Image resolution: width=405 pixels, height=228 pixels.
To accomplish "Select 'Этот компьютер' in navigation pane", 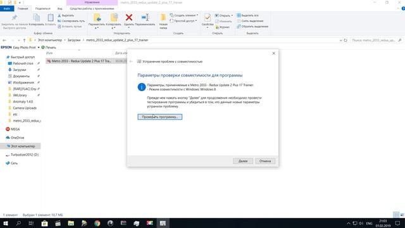I will click(x=23, y=146).
